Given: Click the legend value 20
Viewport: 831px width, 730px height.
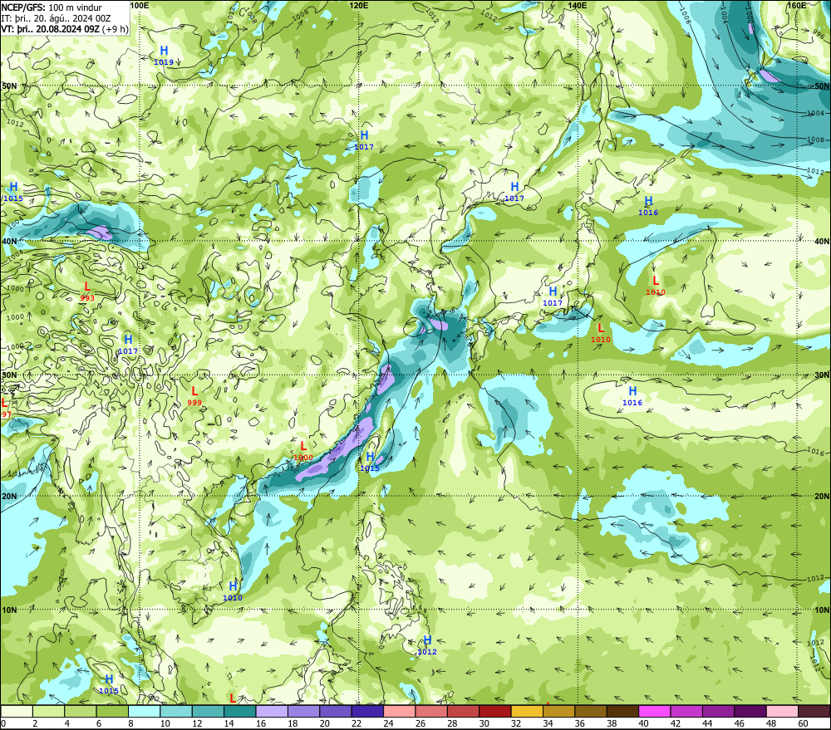Looking at the screenshot, I should click(x=325, y=723).
